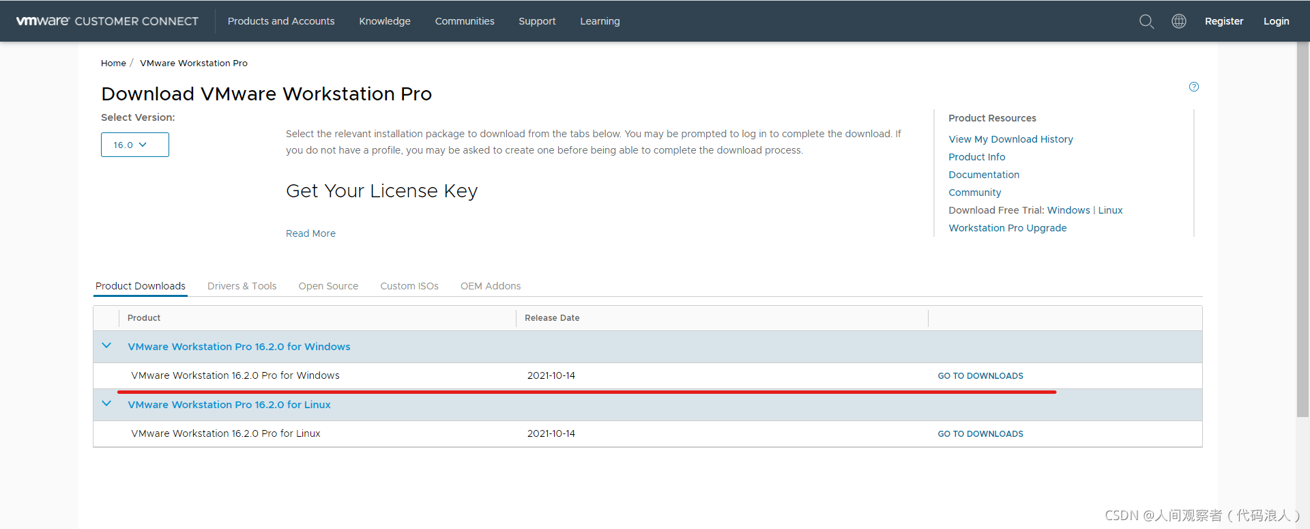
Task: Download the Windows free trial
Action: click(x=1068, y=210)
